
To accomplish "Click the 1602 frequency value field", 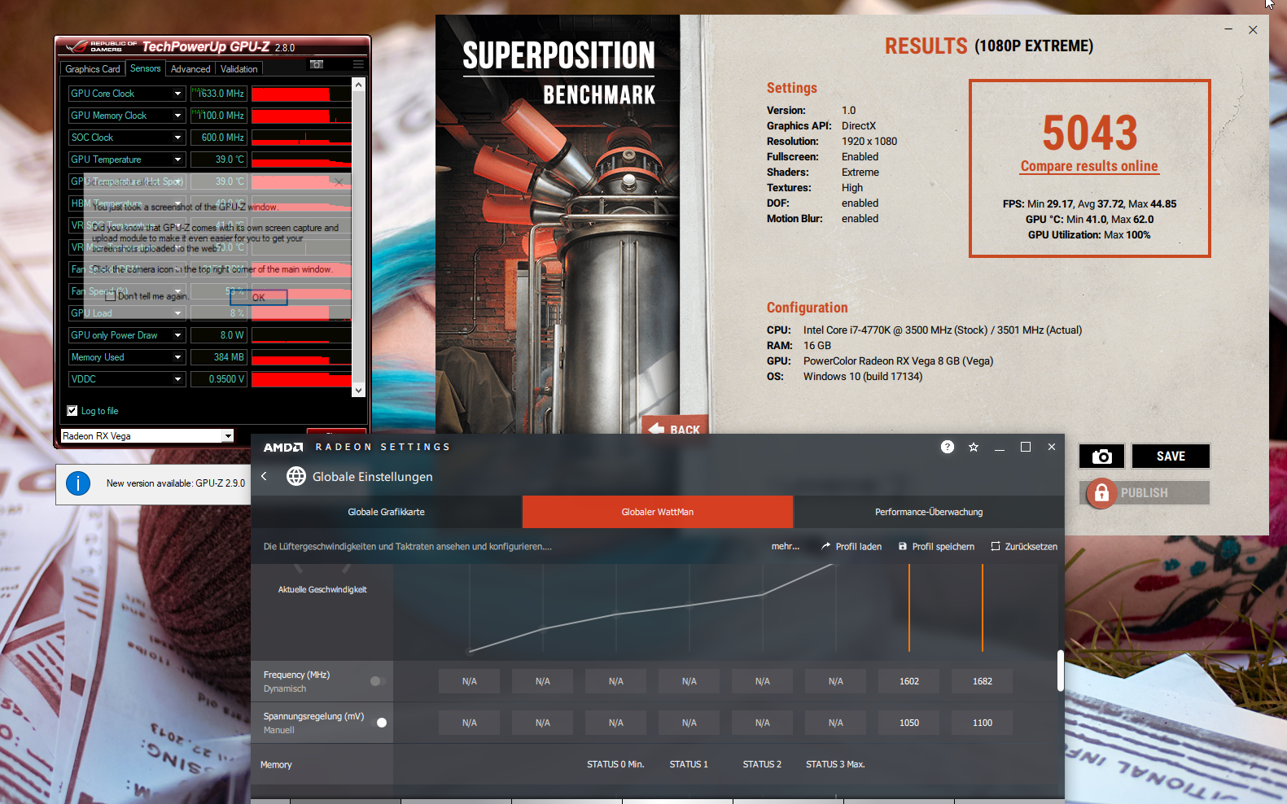I will 909,681.
